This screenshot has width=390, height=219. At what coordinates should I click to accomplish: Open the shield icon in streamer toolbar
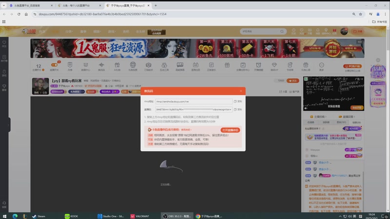point(70,65)
